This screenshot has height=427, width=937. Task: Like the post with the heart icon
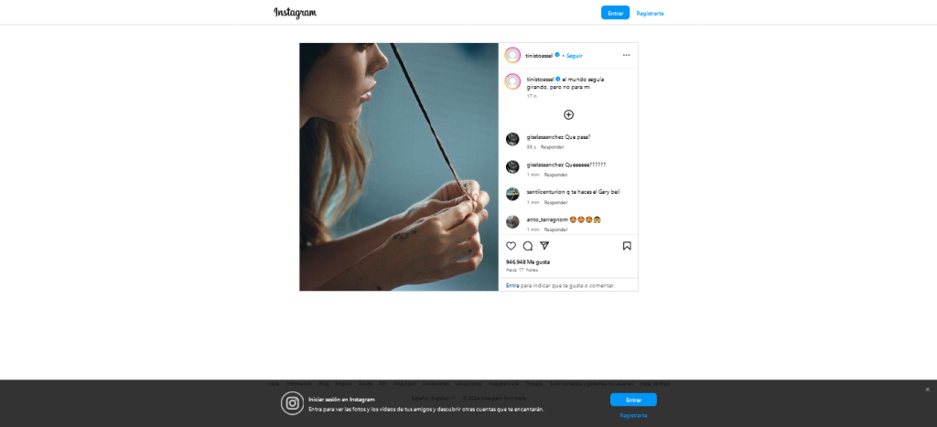(x=511, y=246)
